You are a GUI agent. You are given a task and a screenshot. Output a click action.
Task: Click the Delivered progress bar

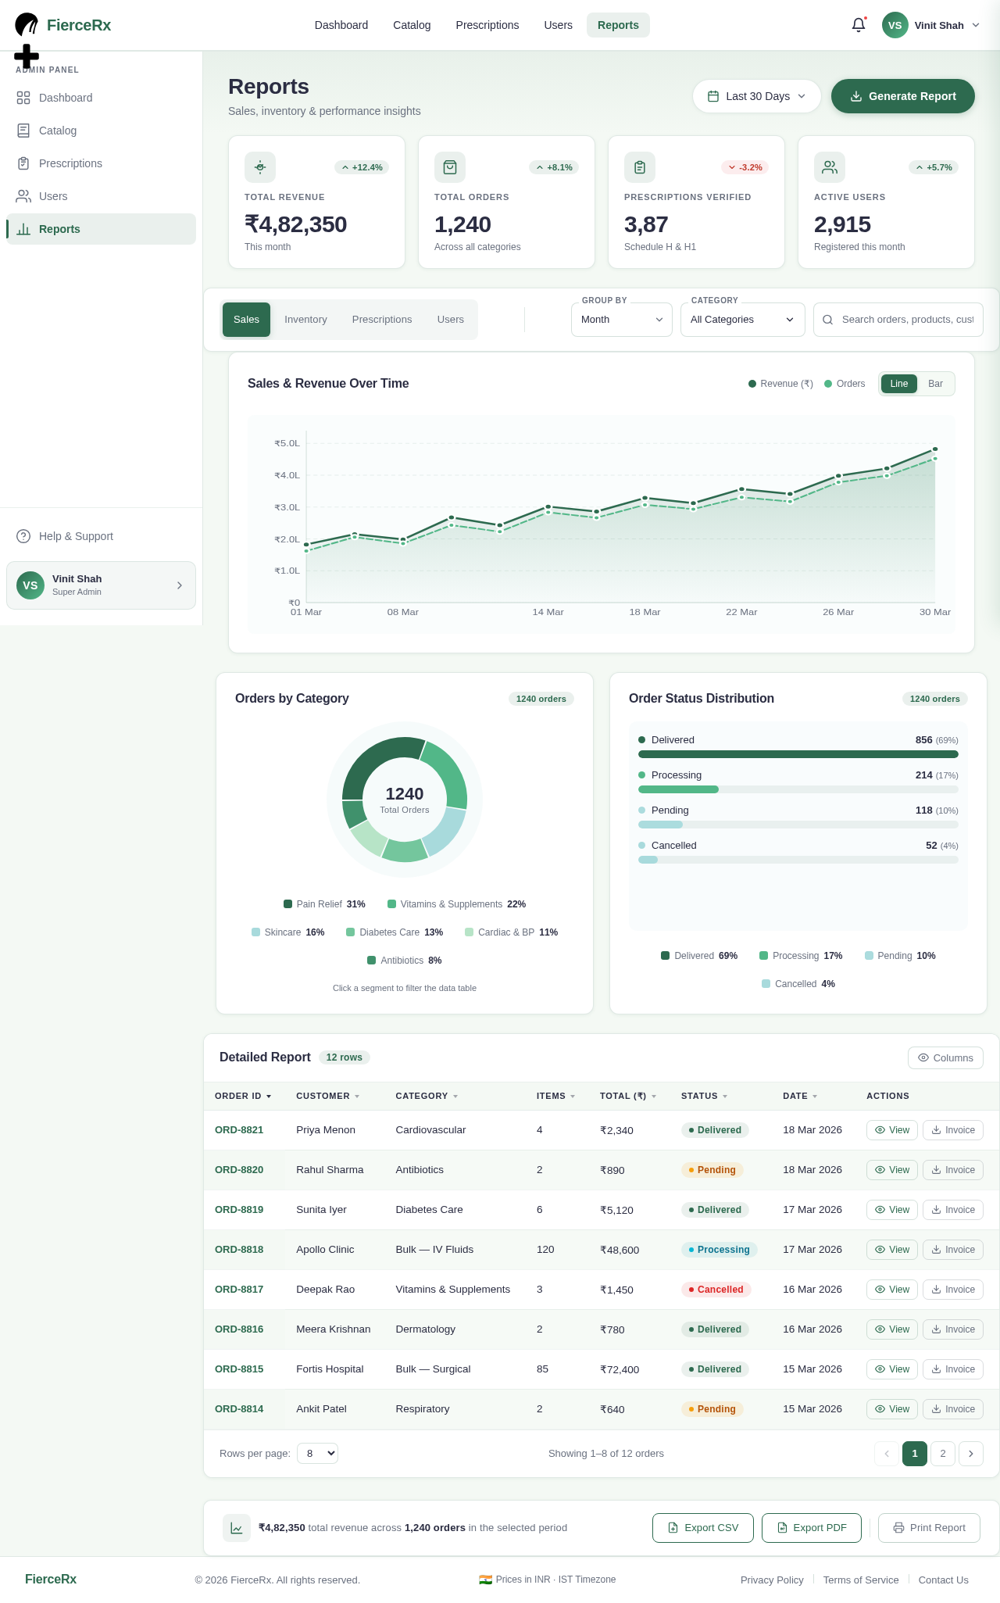pos(798,754)
